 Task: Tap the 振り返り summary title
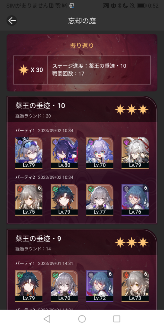(82, 45)
